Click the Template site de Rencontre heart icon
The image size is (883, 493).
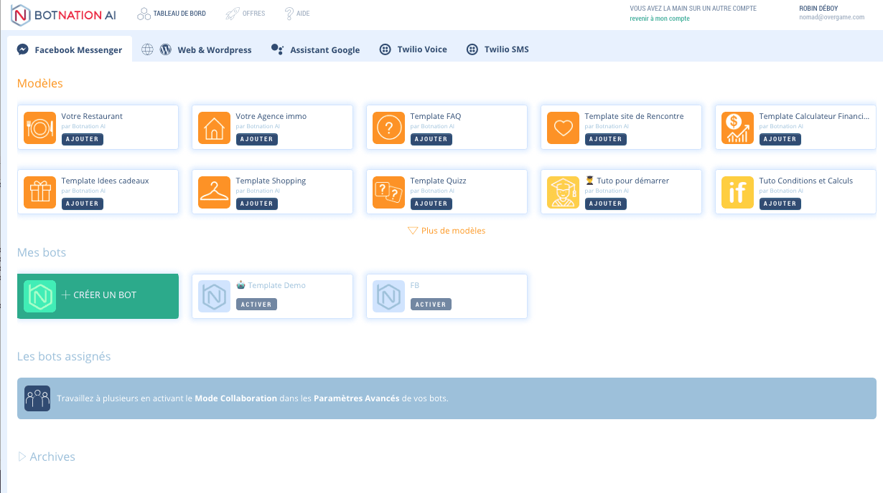click(x=563, y=128)
